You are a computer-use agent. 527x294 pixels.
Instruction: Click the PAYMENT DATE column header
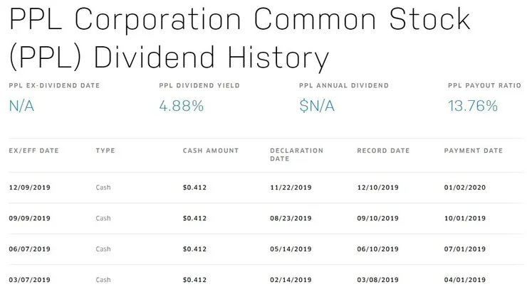473,151
